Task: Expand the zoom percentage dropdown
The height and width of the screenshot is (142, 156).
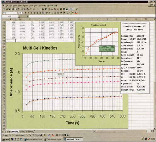Action: tap(74, 9)
